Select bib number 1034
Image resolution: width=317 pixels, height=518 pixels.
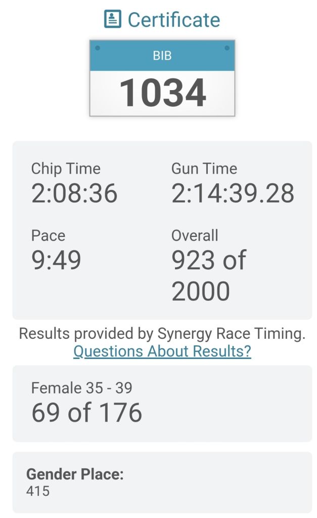(x=162, y=93)
